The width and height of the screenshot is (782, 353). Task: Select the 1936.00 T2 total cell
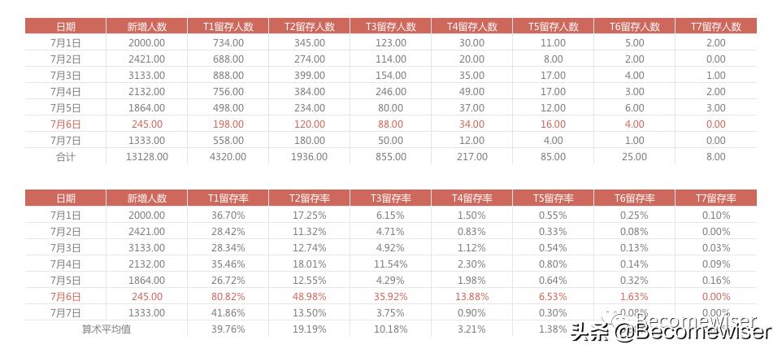tap(309, 156)
